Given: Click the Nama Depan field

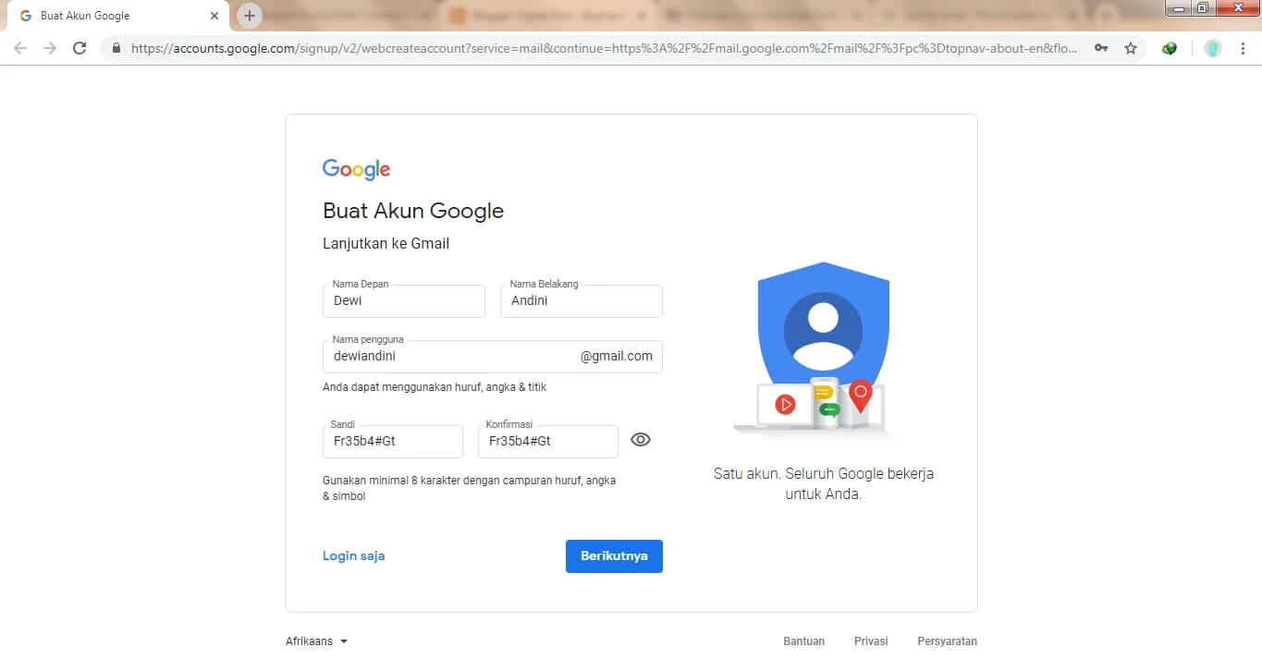Looking at the screenshot, I should click(x=404, y=301).
